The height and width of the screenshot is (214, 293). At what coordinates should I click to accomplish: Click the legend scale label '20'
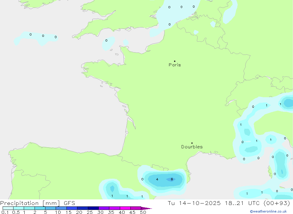point(79,212)
